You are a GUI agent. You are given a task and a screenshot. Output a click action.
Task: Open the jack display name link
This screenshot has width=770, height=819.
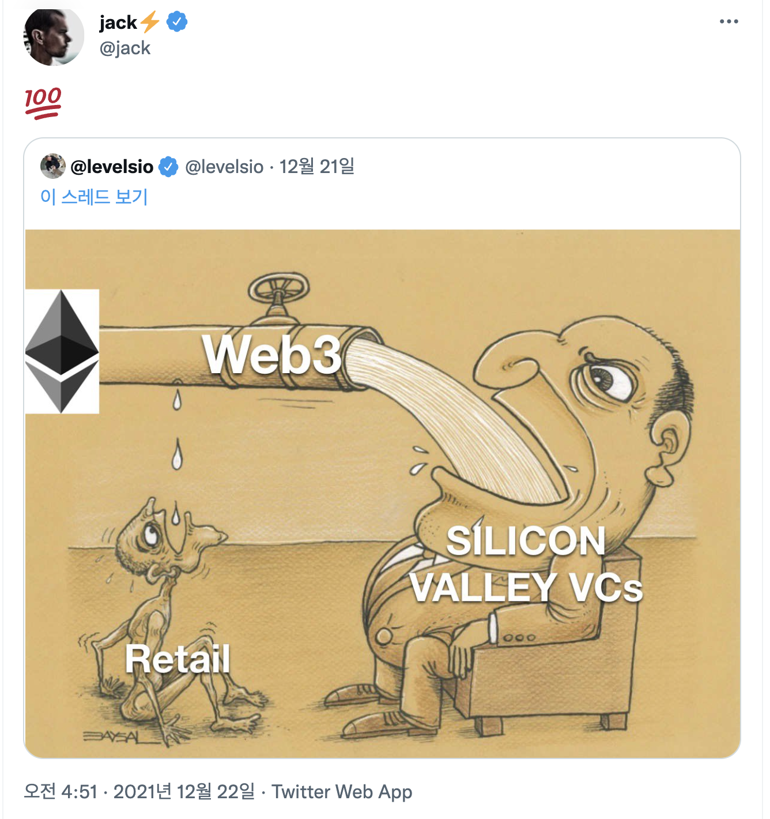tap(118, 22)
